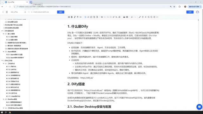This screenshot has width=203, height=114.
Task: Insert an image into the document
Action: (124, 17)
